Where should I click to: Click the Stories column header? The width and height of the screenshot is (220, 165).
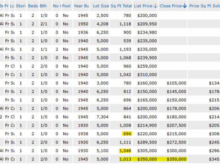(21, 6)
